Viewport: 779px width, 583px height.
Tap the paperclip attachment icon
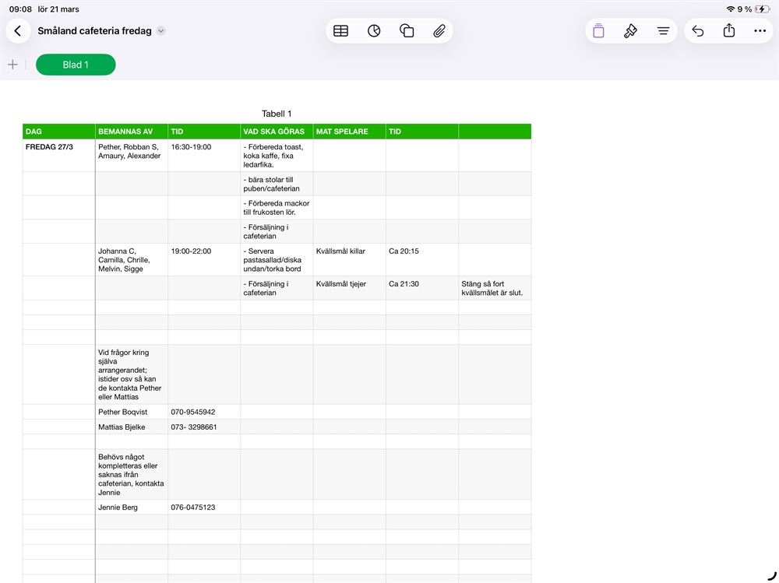click(x=439, y=31)
